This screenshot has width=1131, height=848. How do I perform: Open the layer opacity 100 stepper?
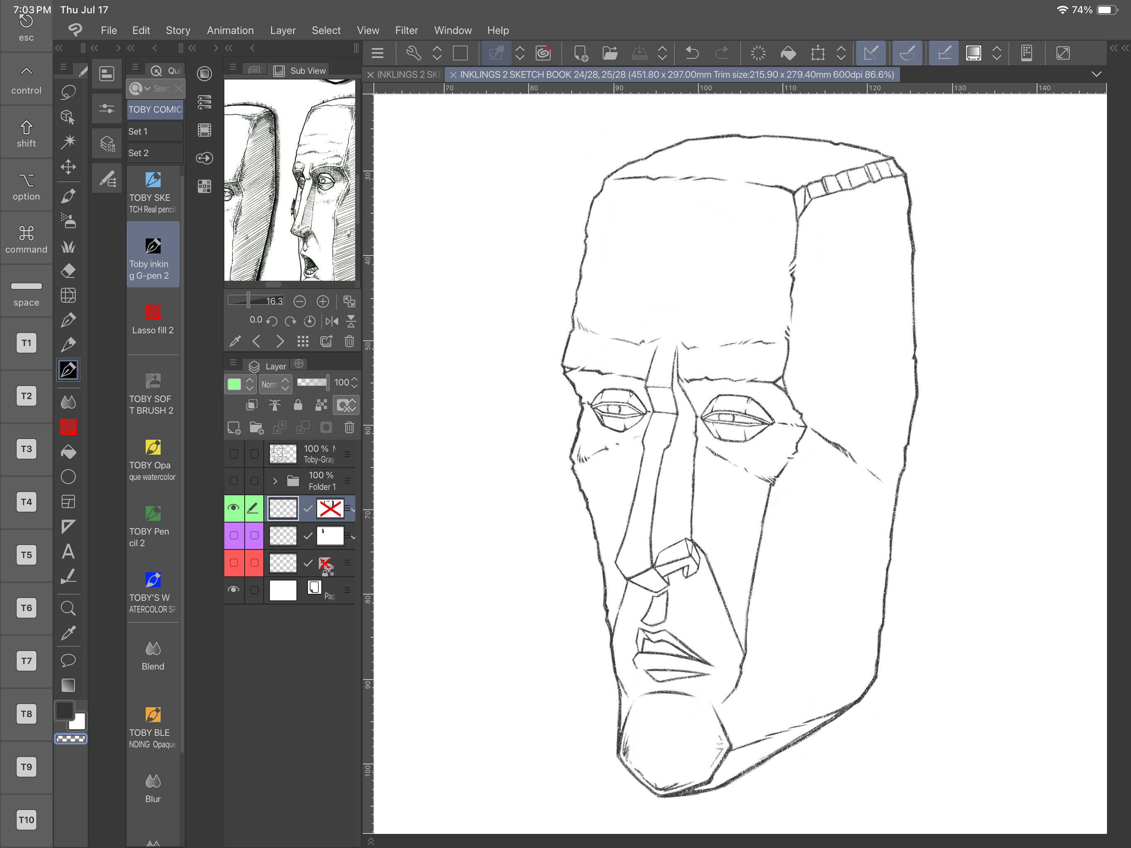[355, 383]
